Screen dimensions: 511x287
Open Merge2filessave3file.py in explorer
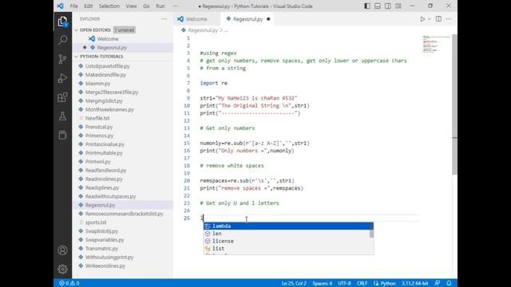[122, 92]
